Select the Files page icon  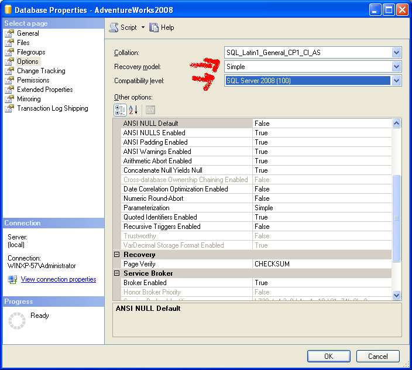pyautogui.click(x=9, y=43)
